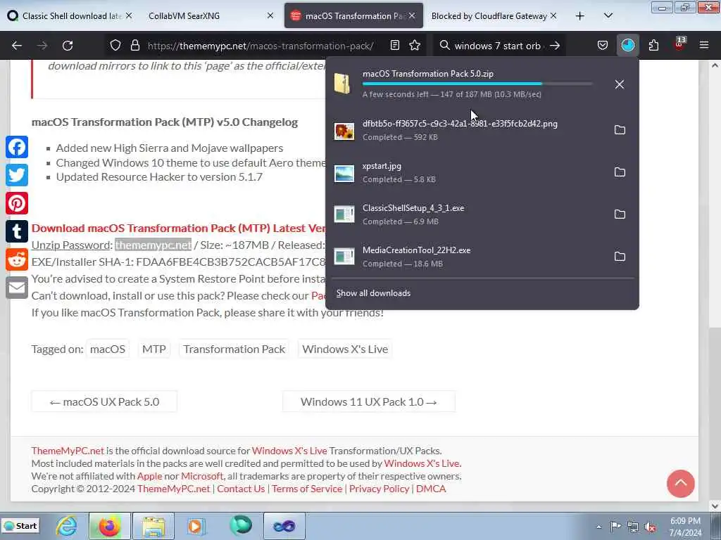Open the Action Center flag tray icon
Image resolution: width=721 pixels, height=540 pixels.
point(615,527)
